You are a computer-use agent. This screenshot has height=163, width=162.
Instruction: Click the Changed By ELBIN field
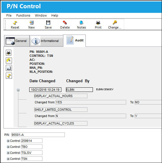[x=79, y=90]
